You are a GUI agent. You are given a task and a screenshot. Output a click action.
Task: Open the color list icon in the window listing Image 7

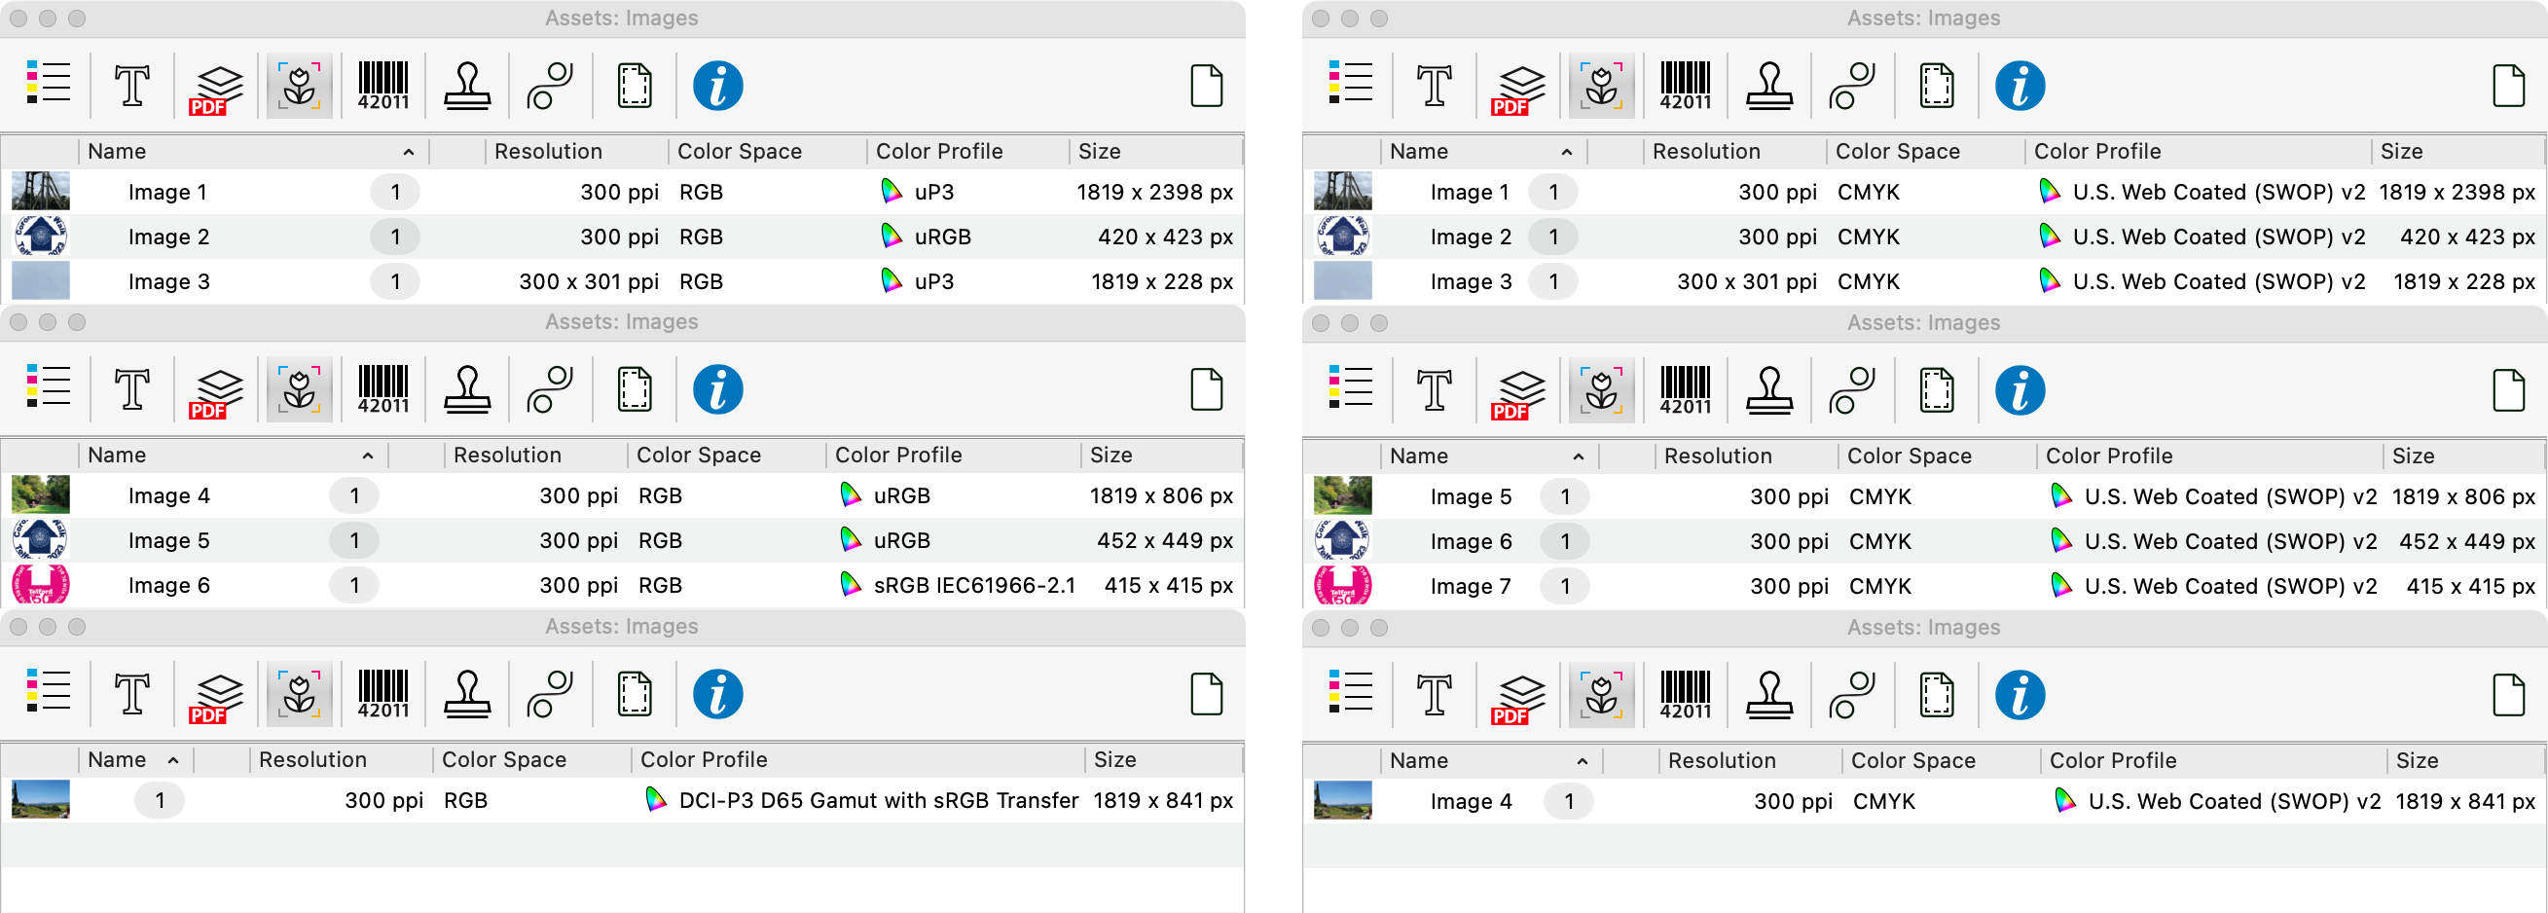1349,387
